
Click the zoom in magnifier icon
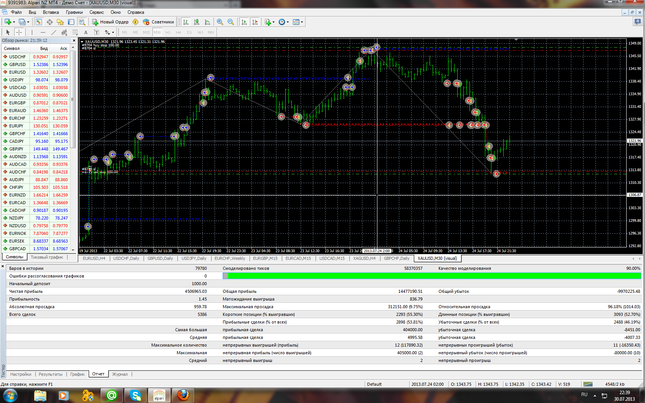(x=220, y=22)
